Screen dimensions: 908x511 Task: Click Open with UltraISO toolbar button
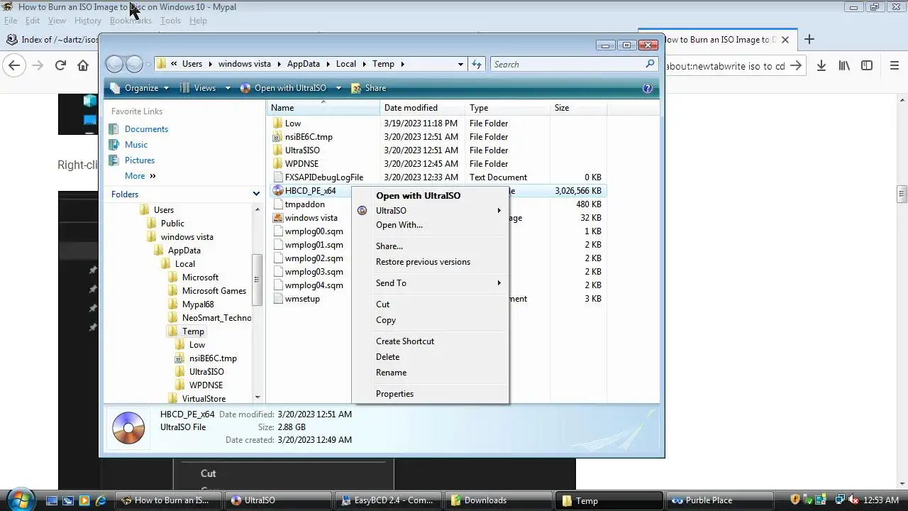(284, 88)
